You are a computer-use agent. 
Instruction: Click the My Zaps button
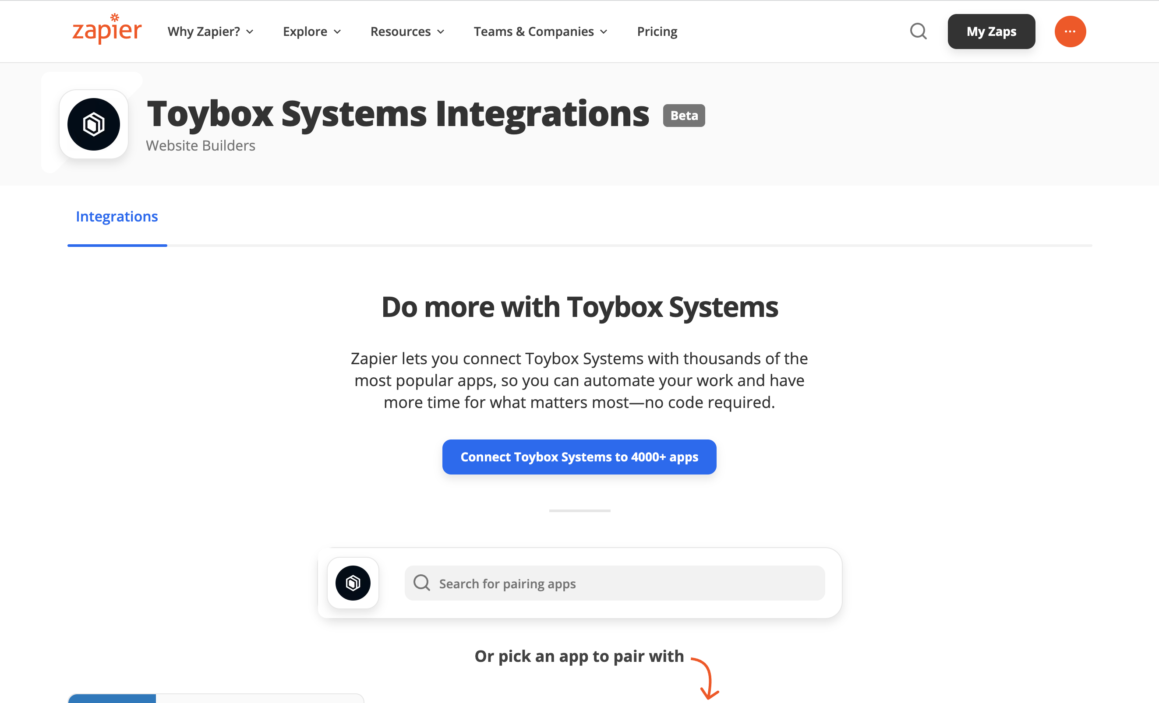(991, 32)
